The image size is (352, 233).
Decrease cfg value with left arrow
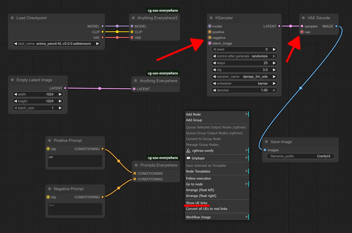coord(214,70)
